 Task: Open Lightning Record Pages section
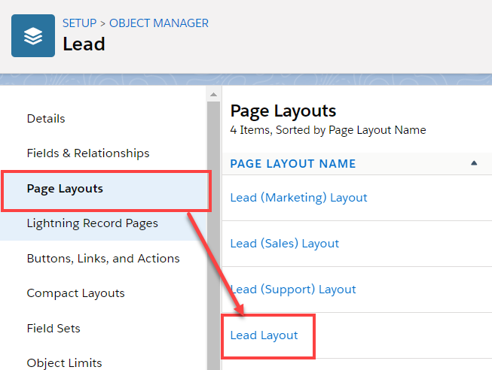(x=93, y=223)
